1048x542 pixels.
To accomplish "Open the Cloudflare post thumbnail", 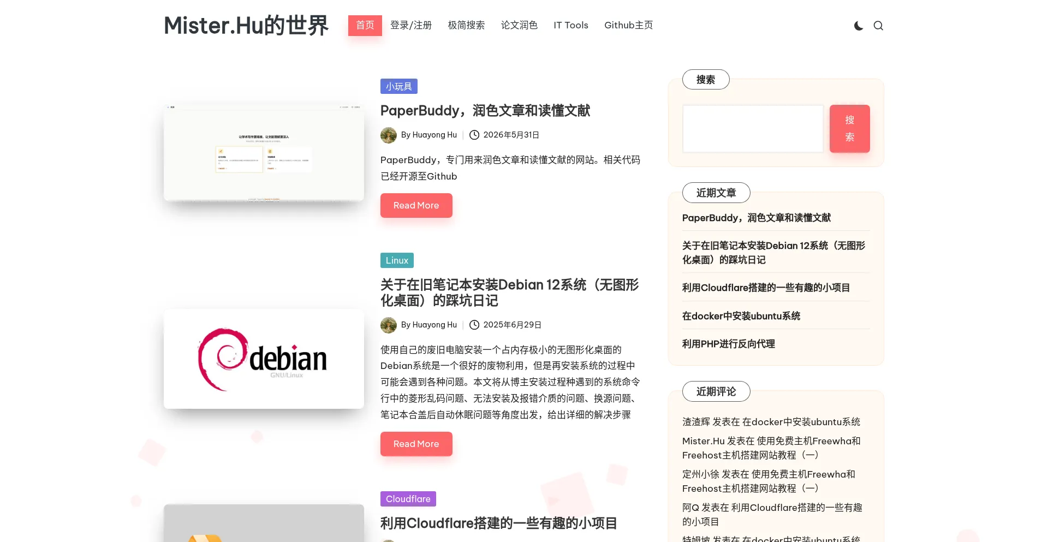I will pos(264,523).
